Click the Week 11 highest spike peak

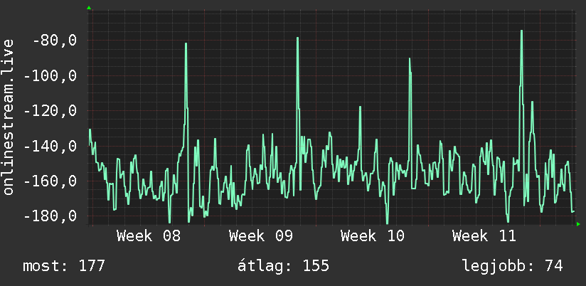pos(521,31)
